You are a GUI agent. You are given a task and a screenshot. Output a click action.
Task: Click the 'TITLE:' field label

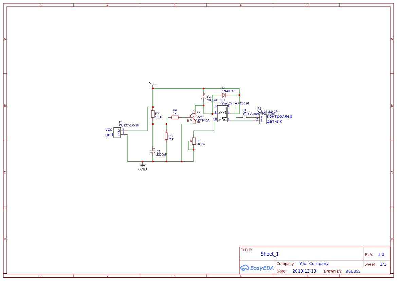click(246, 250)
